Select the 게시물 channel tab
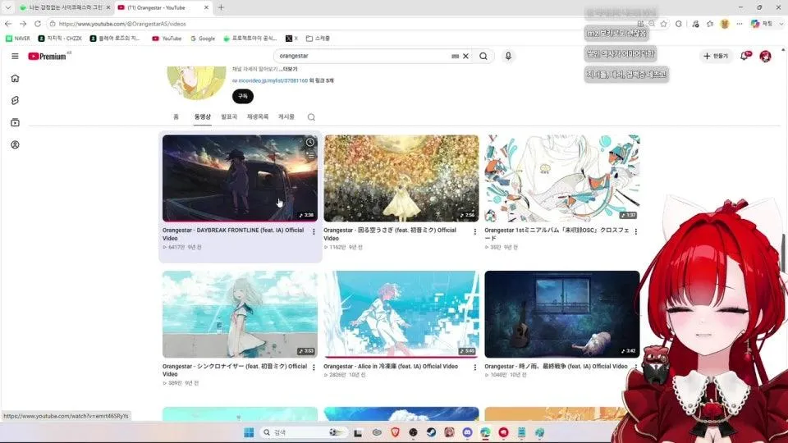Image resolution: width=788 pixels, height=443 pixels. (286, 116)
